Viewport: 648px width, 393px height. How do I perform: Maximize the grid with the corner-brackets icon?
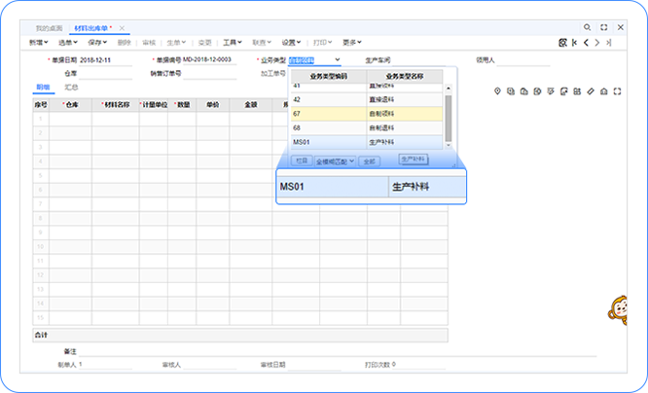coord(617,91)
